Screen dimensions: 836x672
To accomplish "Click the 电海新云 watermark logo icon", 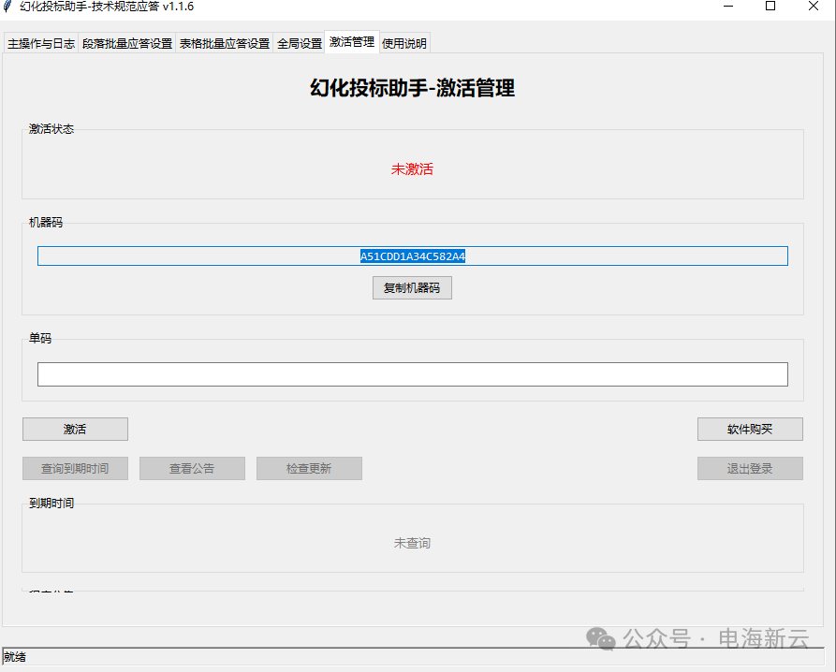I will pos(600,640).
